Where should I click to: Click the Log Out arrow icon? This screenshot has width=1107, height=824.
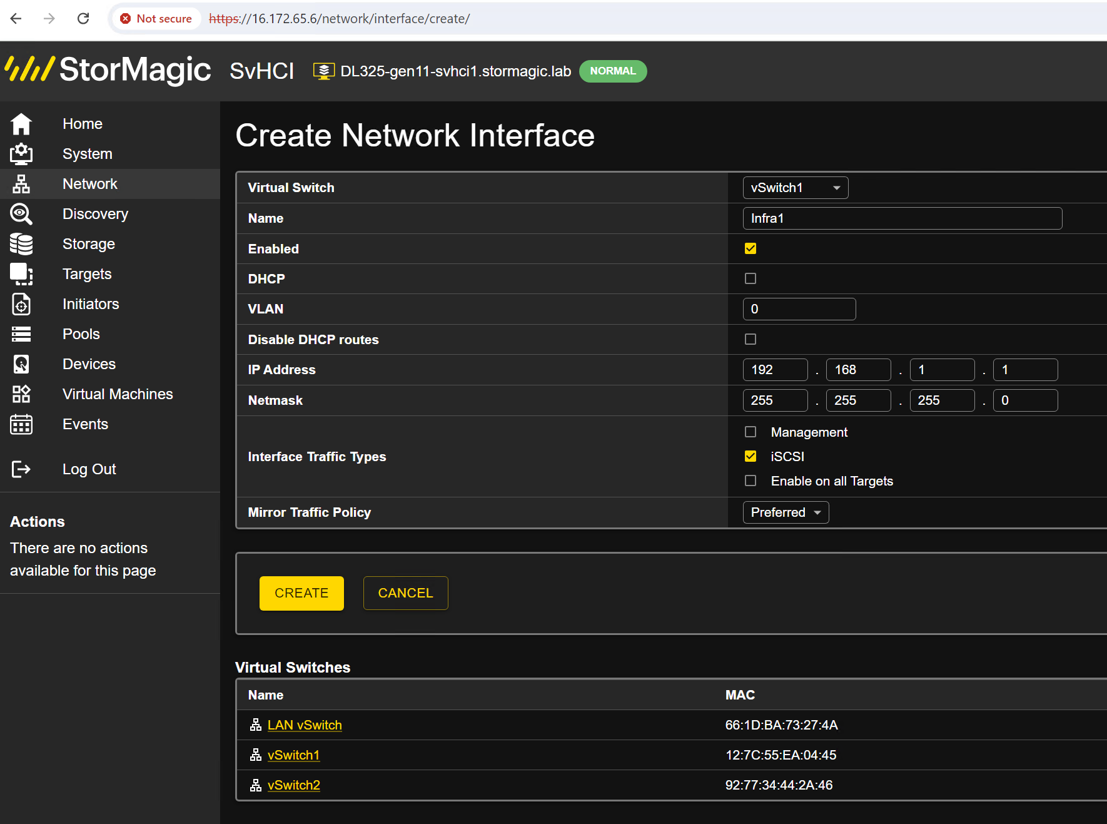pos(21,469)
